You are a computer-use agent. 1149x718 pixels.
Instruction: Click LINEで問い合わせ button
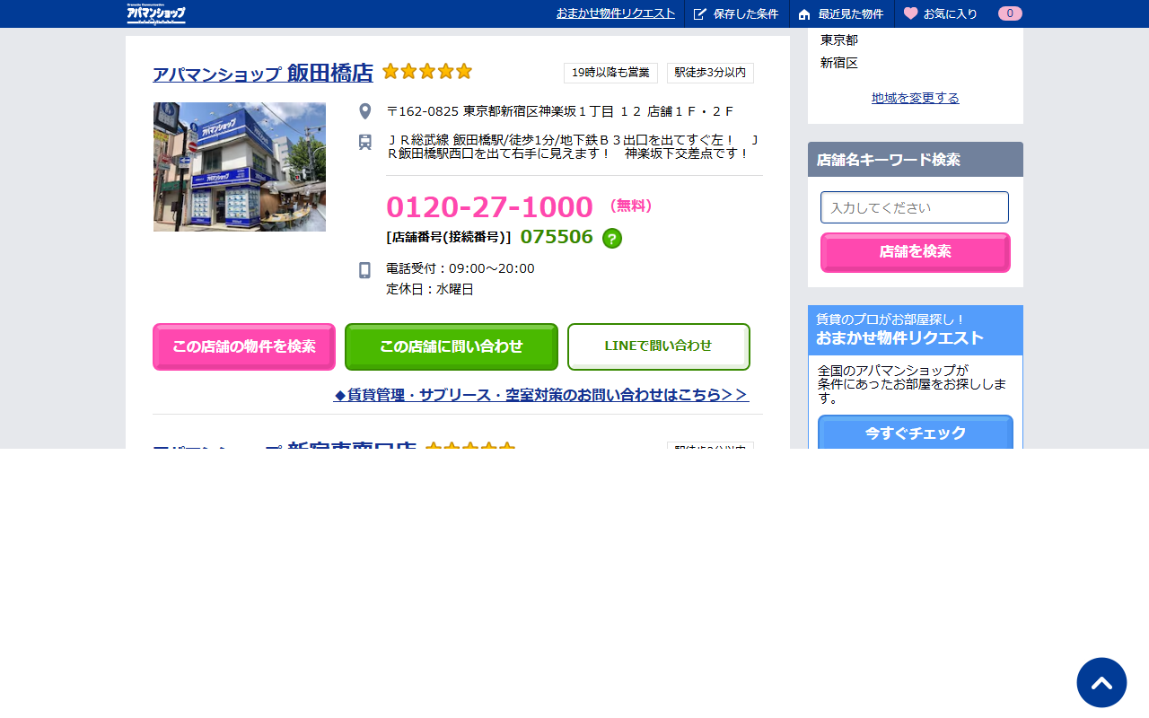point(659,346)
